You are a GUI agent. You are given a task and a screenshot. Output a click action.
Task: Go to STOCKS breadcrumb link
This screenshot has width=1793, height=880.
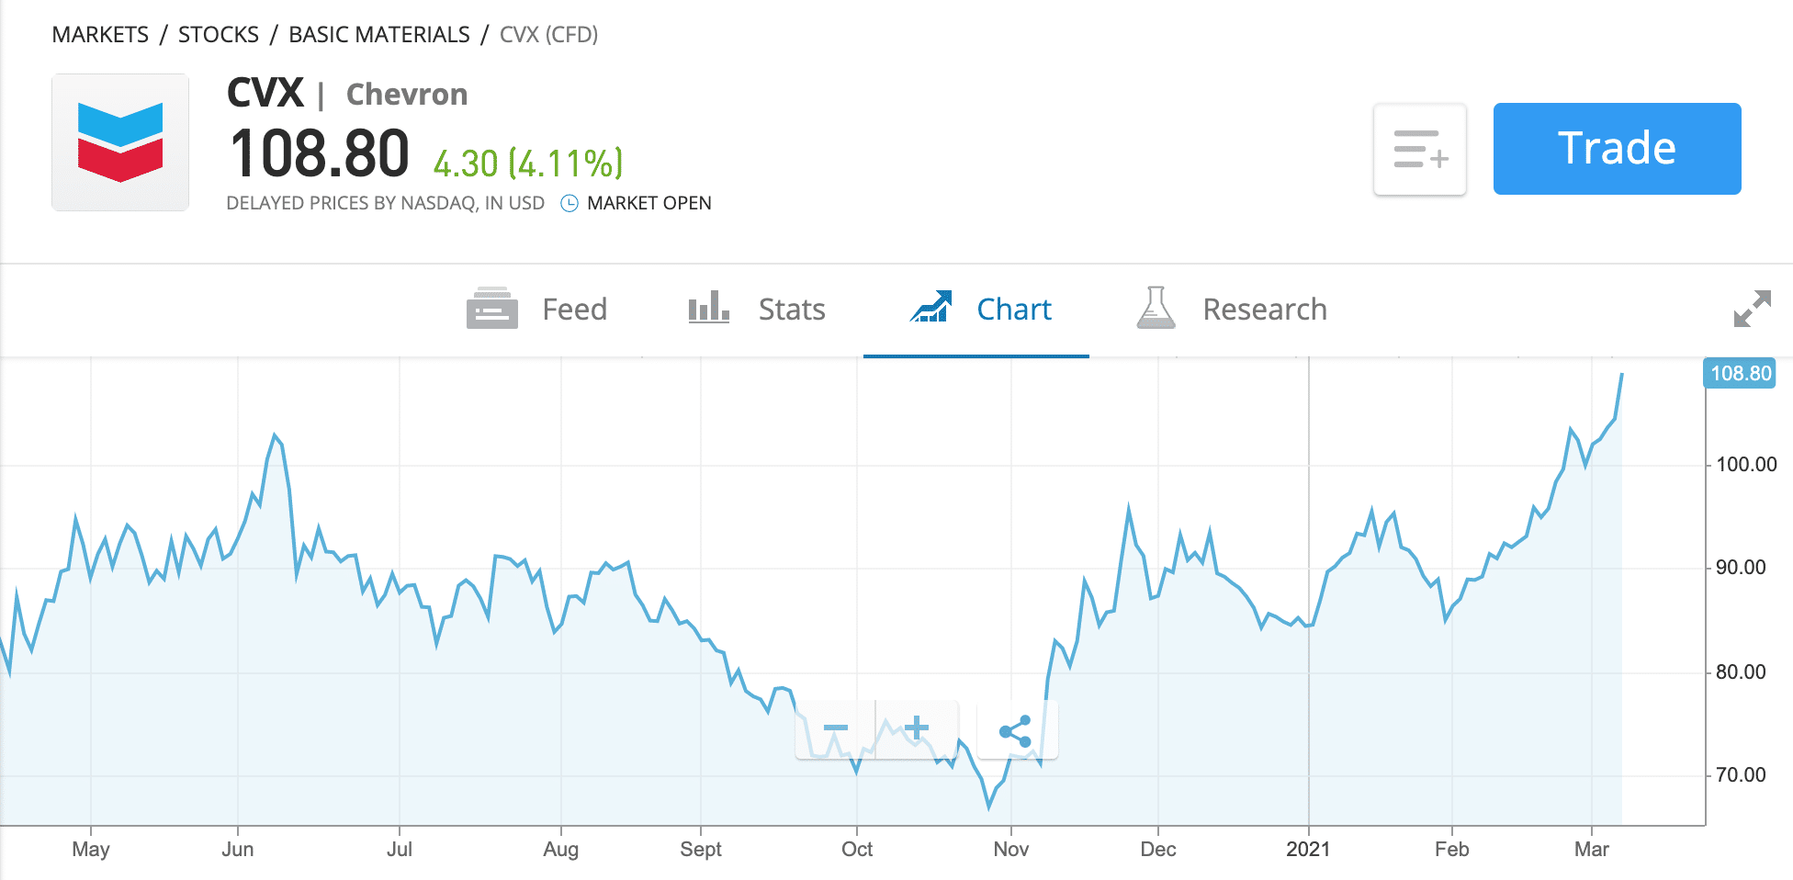click(x=219, y=35)
